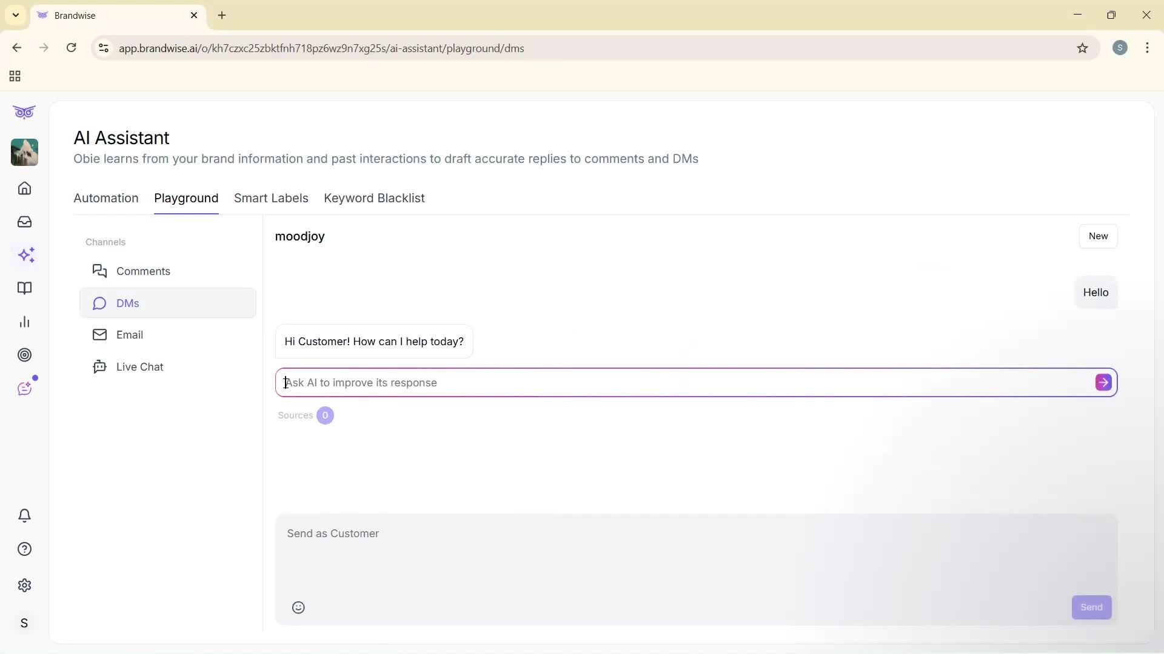The image size is (1164, 654).
Task: Open the Keyword Blacklist tab
Action: 374,198
